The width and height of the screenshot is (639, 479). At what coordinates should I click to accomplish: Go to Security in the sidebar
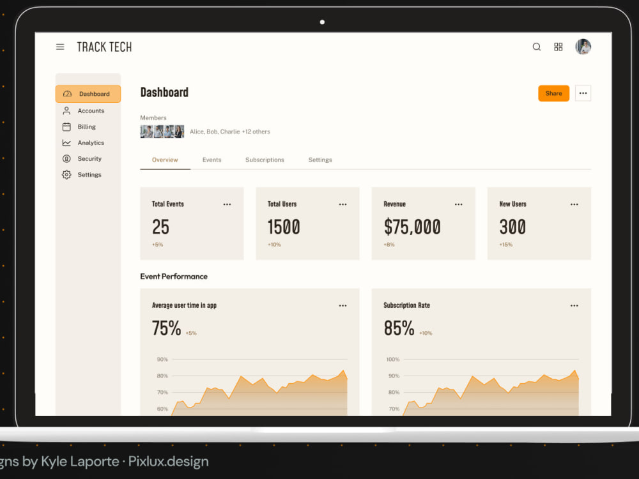click(88, 158)
